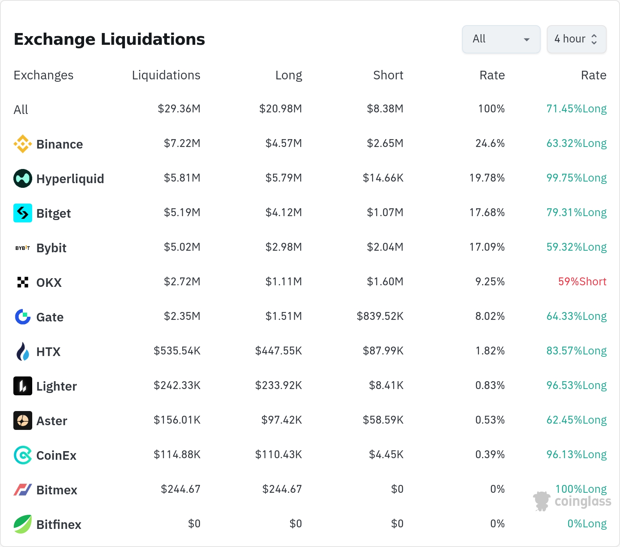Click the HTX flame icon

pyautogui.click(x=23, y=351)
